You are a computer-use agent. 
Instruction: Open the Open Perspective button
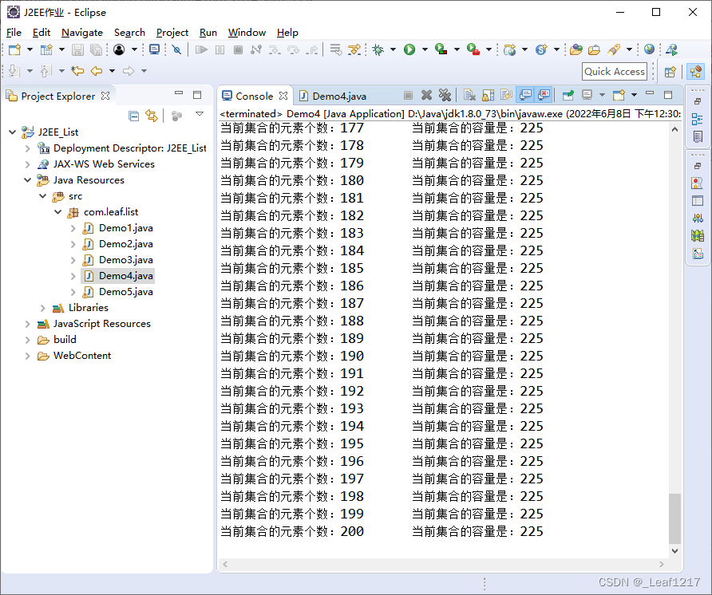(670, 72)
